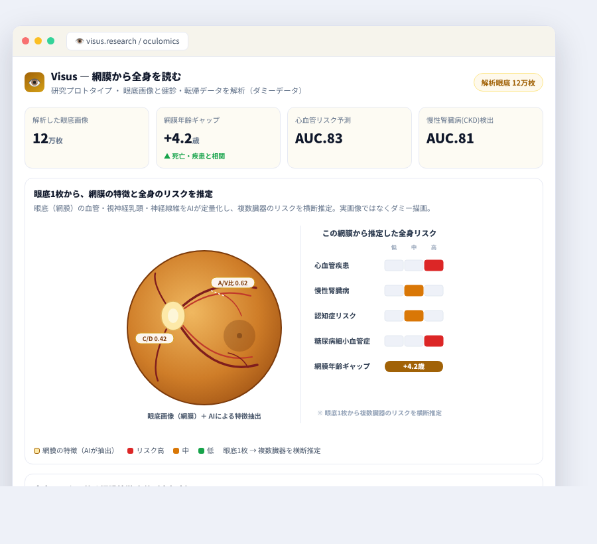Viewport: 597px width, 544px height.
Task: Select the 心血管リスク予測 AUC.83 card
Action: coord(350,137)
